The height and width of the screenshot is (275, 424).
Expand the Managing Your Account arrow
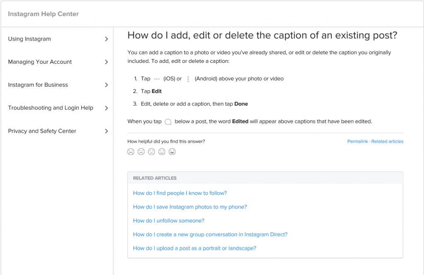pos(106,62)
